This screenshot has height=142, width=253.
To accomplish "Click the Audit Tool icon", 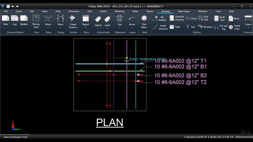I will pos(216,19).
